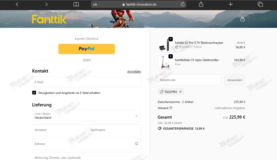The image size is (277, 160).
Task: Apply the Rabattcode with the Anwenden button
Action: (x=234, y=80)
